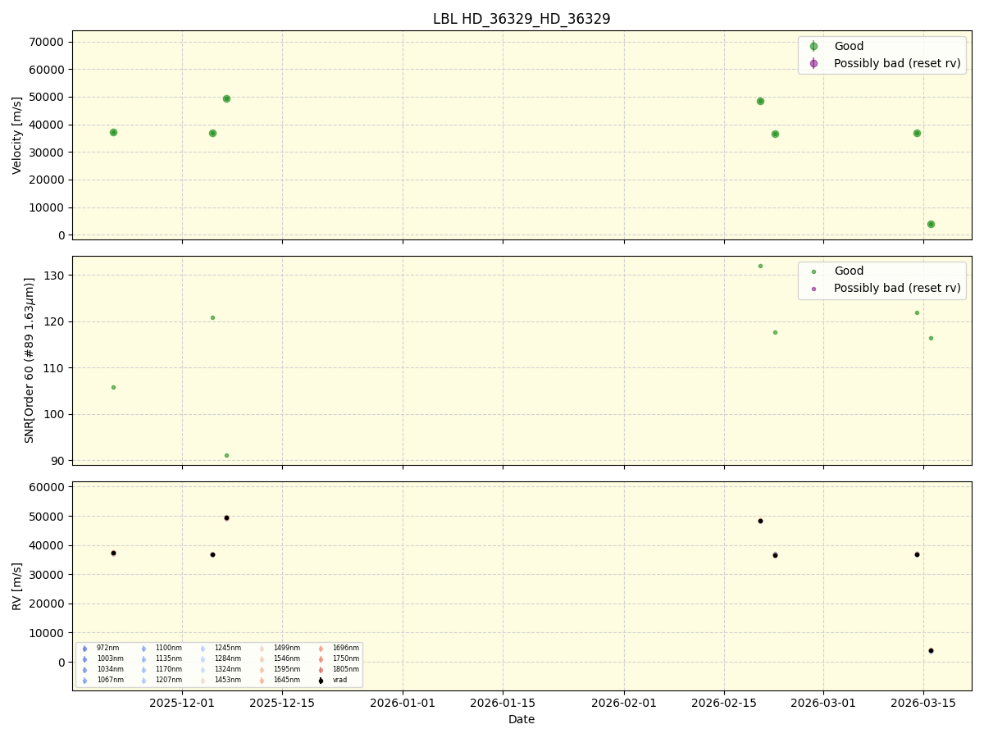Pick the December SNR point near 121
Screen dimensions: 984x738
pos(212,317)
